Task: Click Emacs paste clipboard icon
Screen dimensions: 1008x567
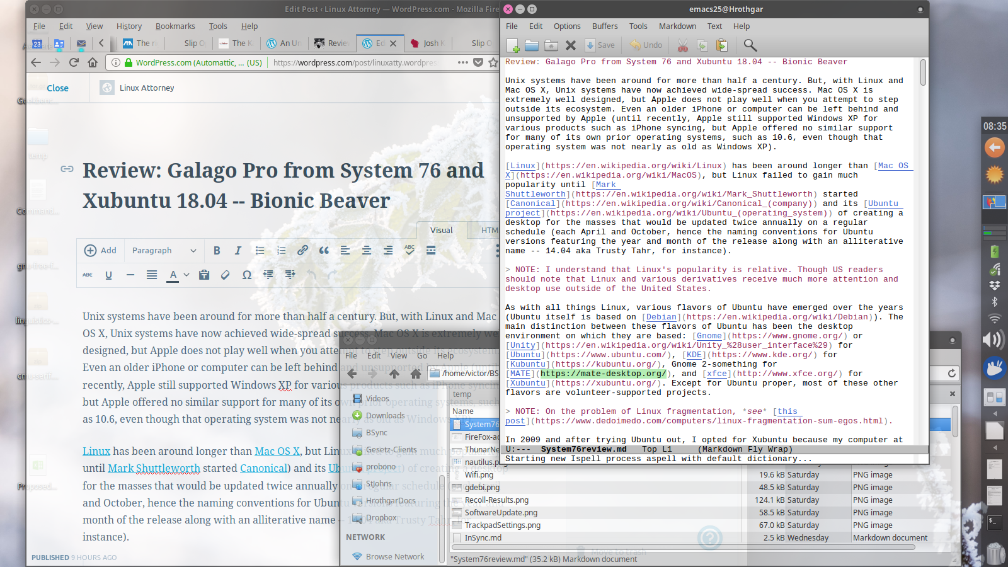Action: 721,45
